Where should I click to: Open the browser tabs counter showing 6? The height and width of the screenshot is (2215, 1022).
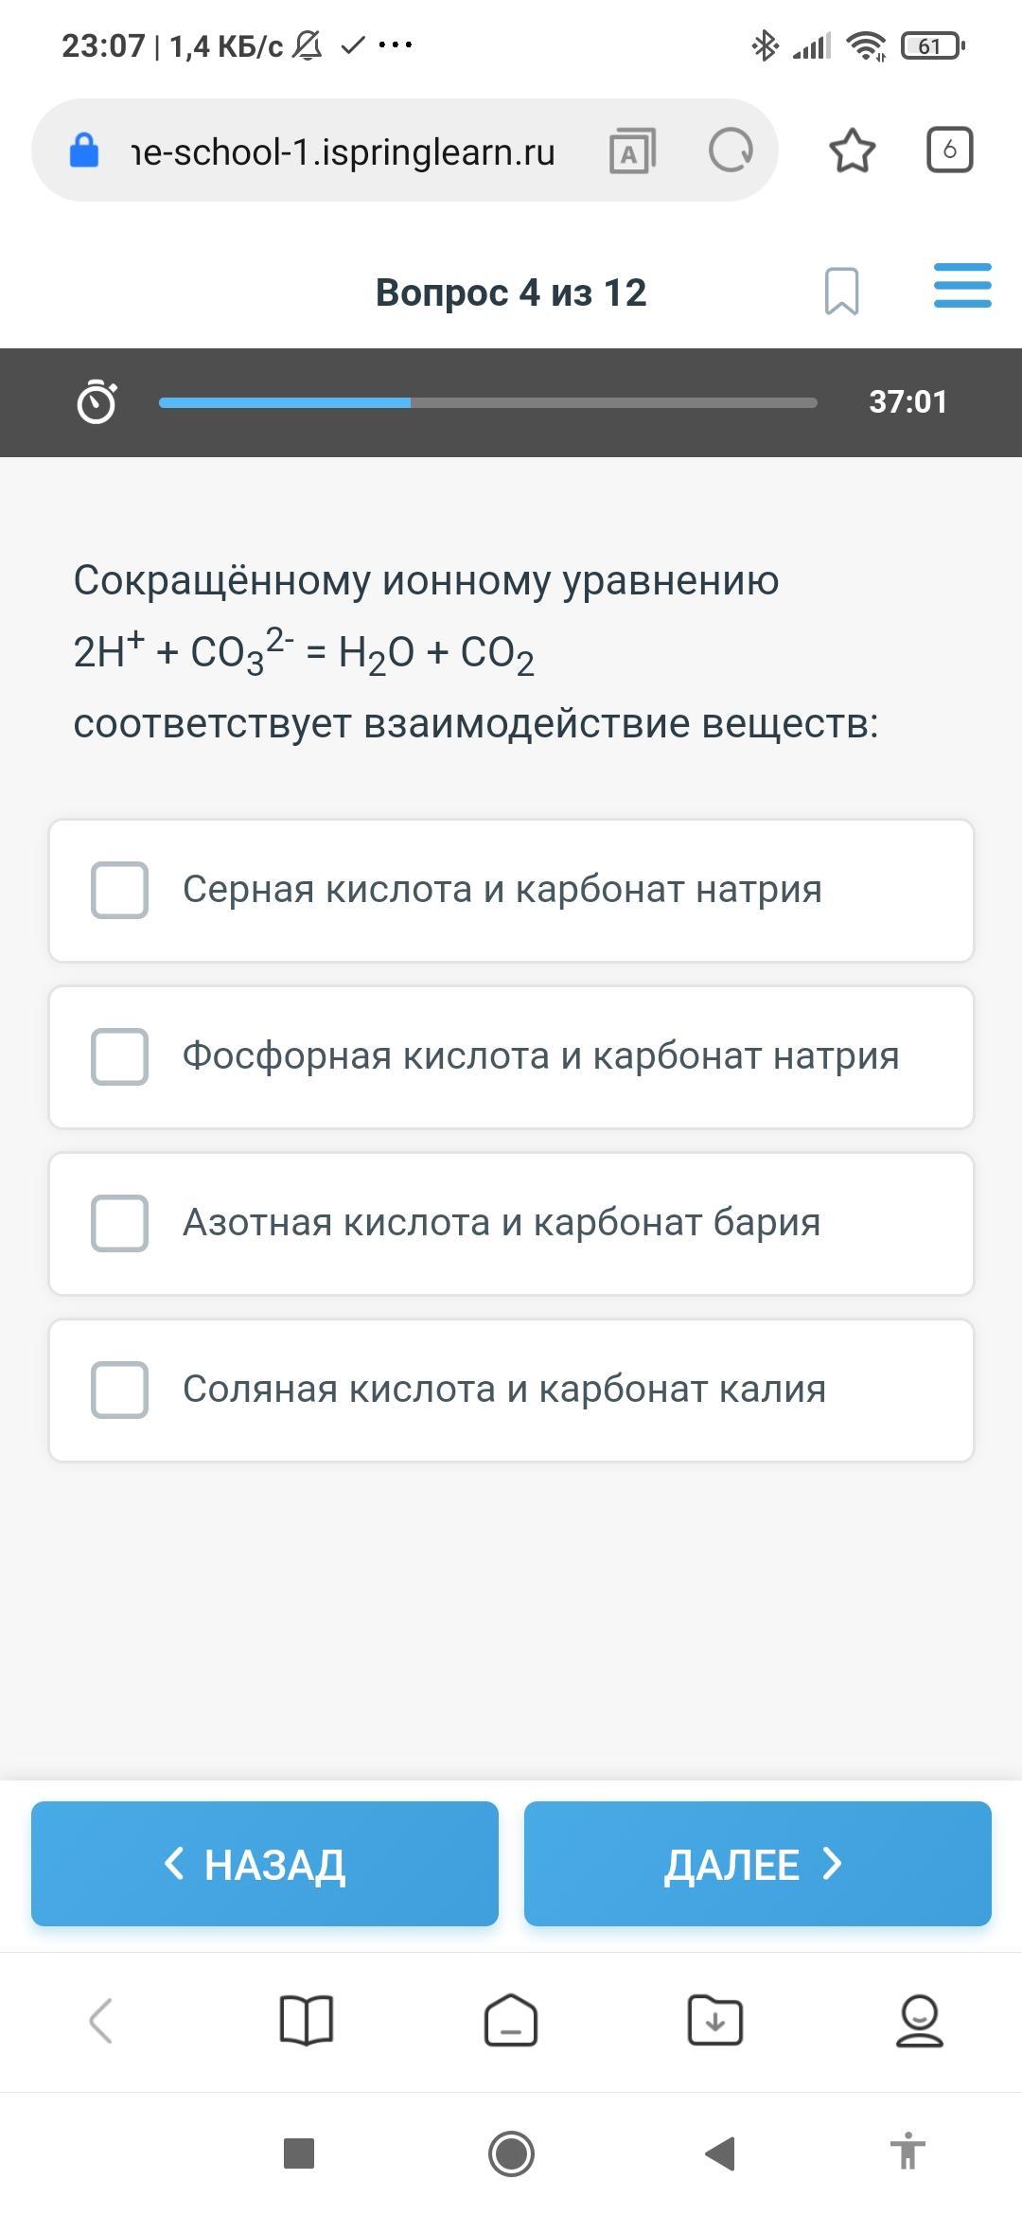[949, 150]
